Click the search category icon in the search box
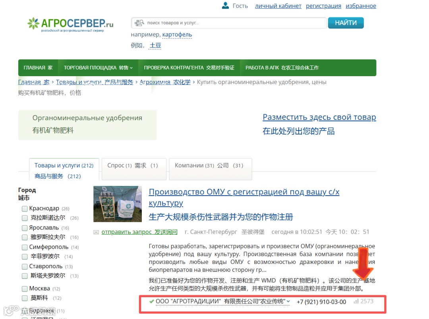This screenshot has width=429, height=319. [139, 23]
